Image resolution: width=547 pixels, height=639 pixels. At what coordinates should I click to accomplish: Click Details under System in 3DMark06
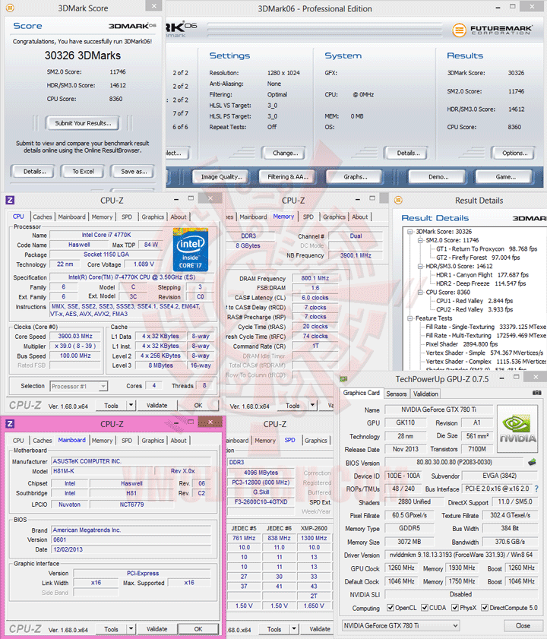click(x=408, y=153)
